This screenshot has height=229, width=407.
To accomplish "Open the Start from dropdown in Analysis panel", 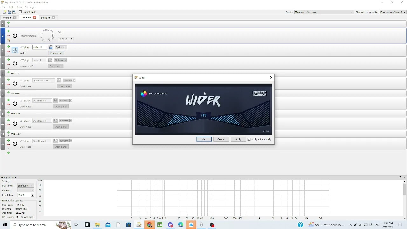I will 25,186.
